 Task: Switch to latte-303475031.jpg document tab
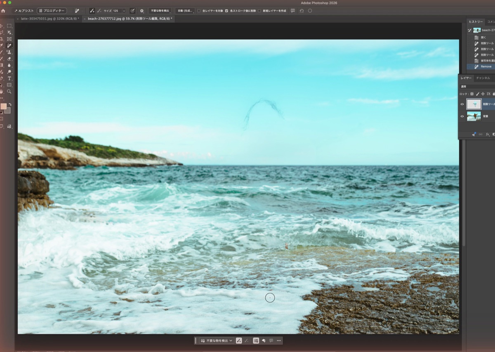(x=50, y=19)
